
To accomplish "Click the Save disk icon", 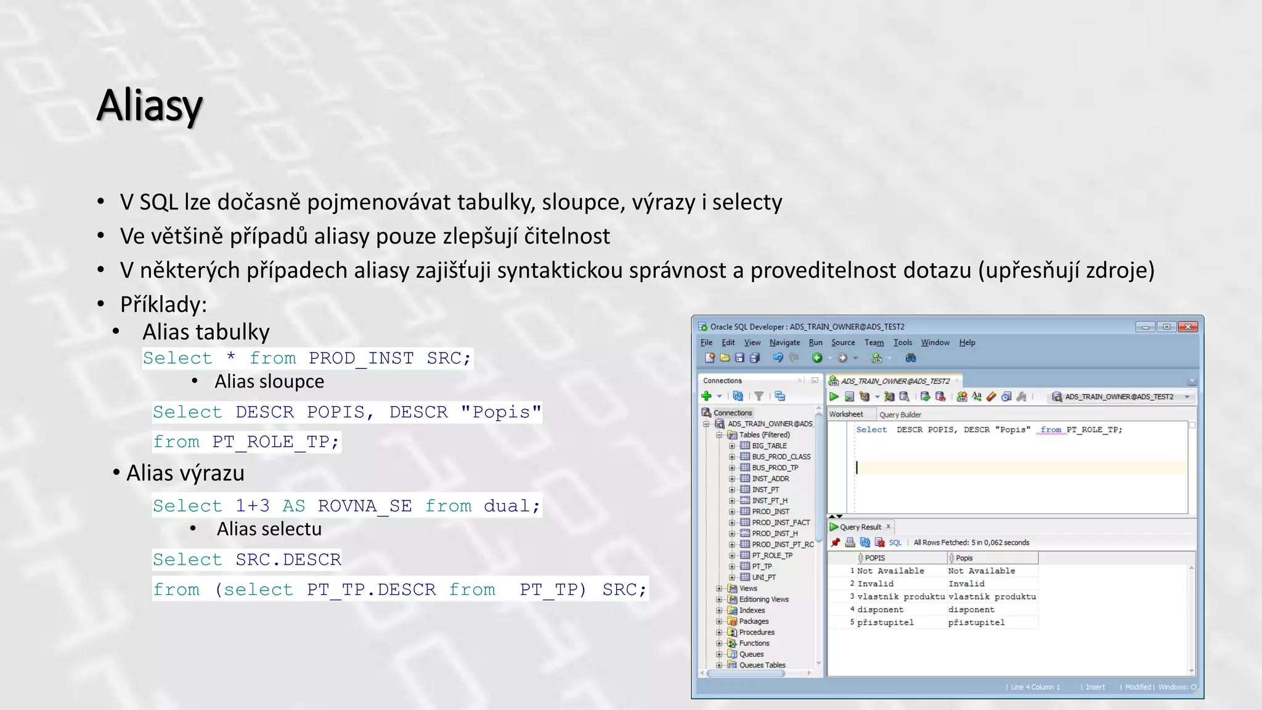I will click(739, 358).
